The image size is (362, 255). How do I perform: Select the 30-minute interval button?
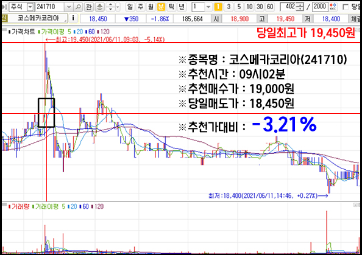[260, 7]
